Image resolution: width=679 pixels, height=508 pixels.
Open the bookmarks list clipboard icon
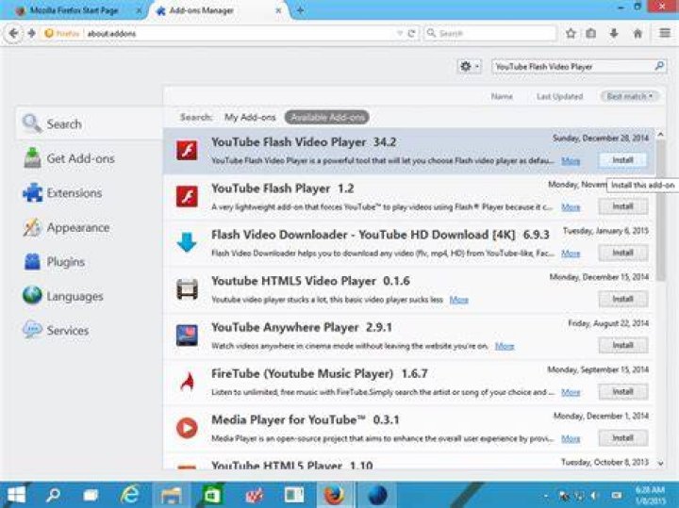coord(591,33)
